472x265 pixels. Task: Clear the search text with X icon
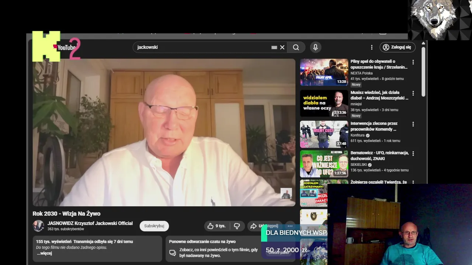point(282,47)
